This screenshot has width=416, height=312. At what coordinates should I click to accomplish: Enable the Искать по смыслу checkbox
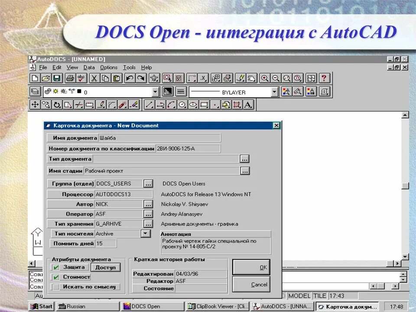point(56,287)
